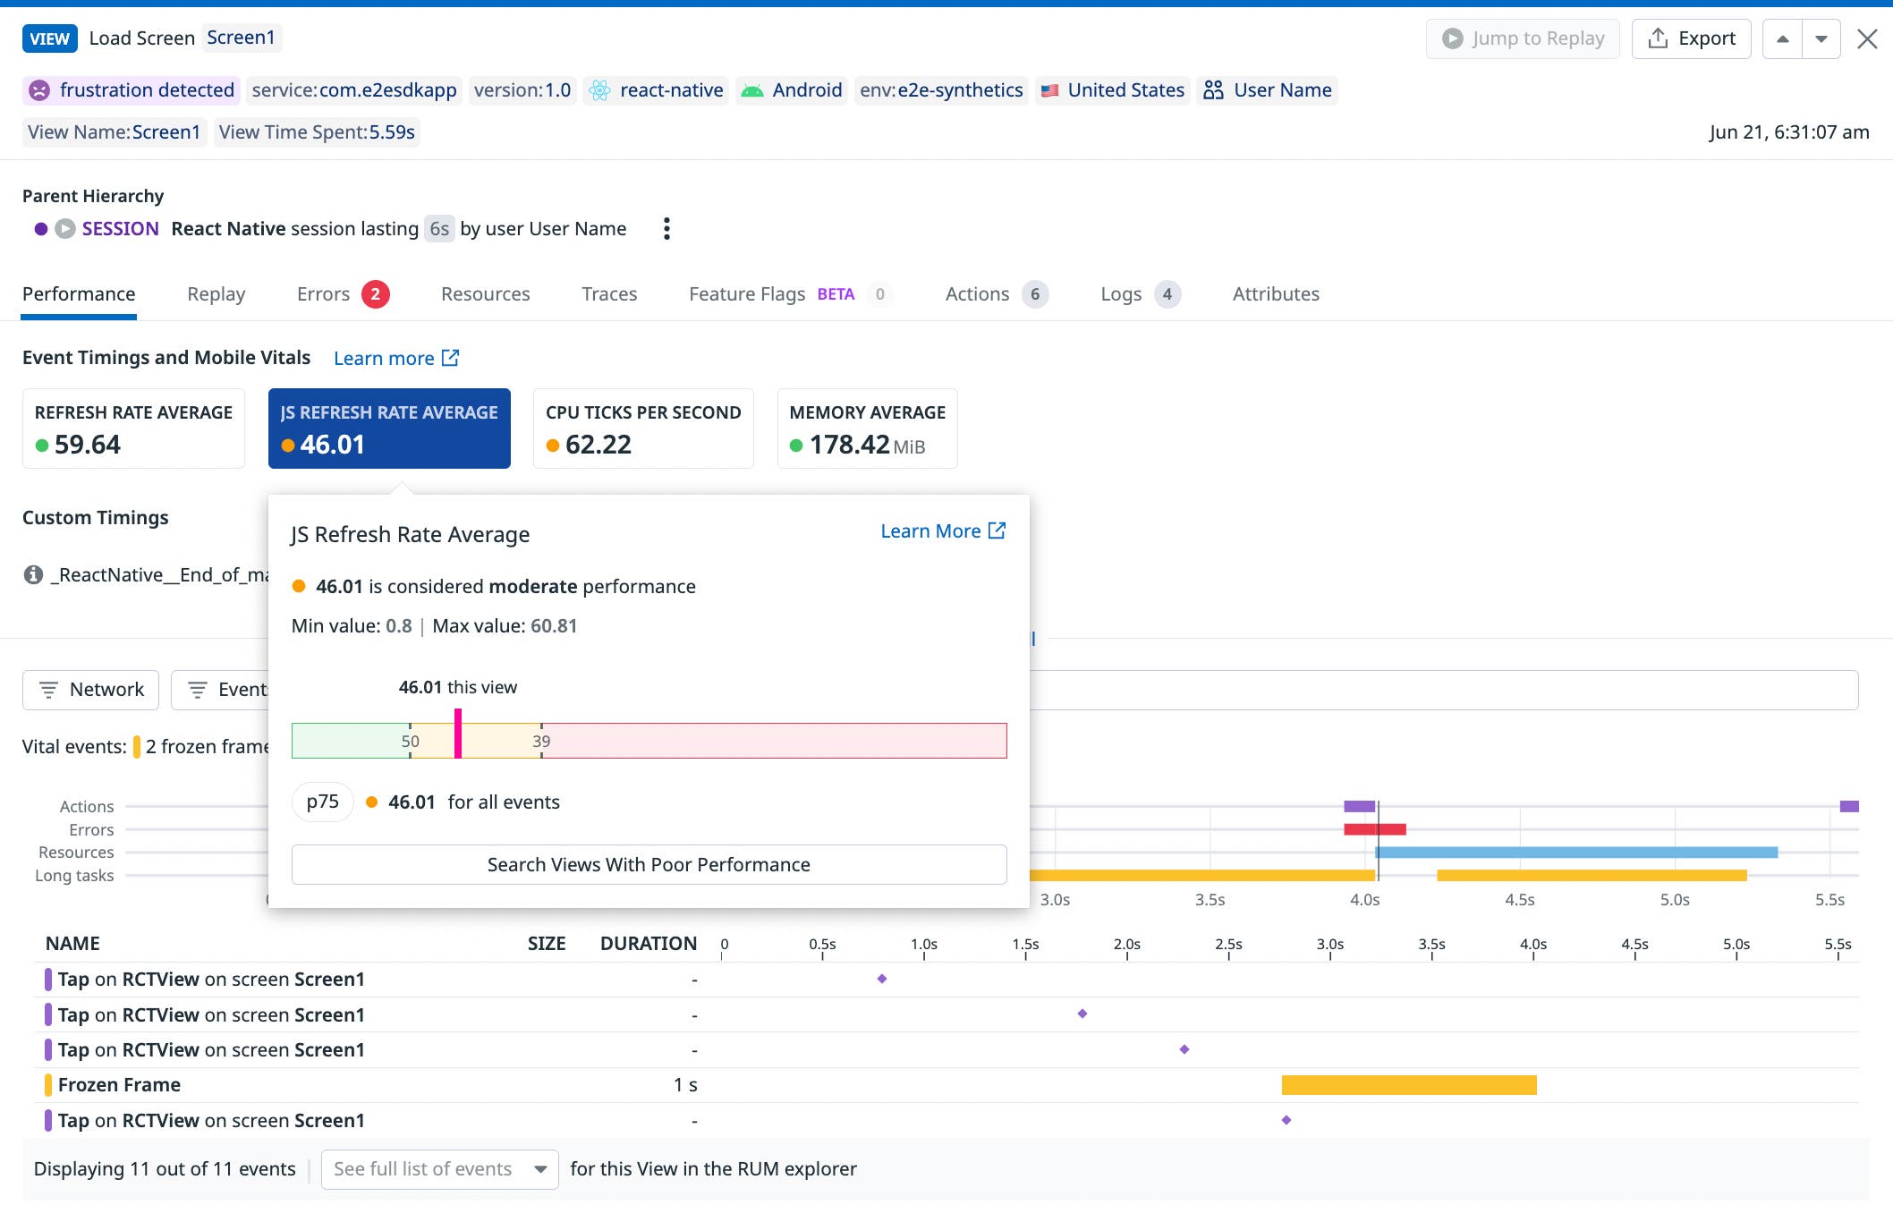Click Search Views With Poor Performance
Screen dimensions: 1893x1222
[x=649, y=865]
